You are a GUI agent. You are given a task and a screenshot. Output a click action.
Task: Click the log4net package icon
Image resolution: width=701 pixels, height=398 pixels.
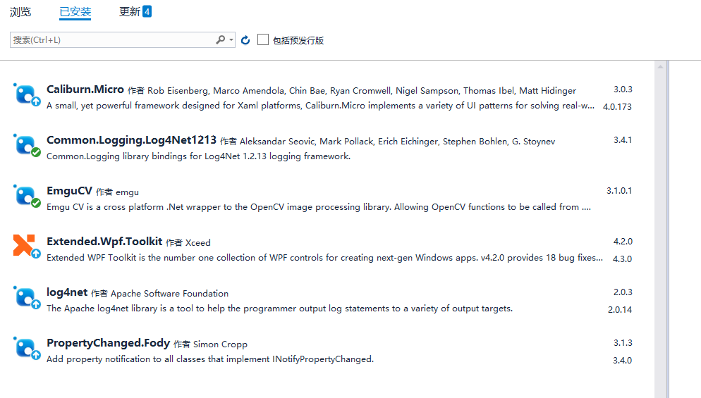27,297
